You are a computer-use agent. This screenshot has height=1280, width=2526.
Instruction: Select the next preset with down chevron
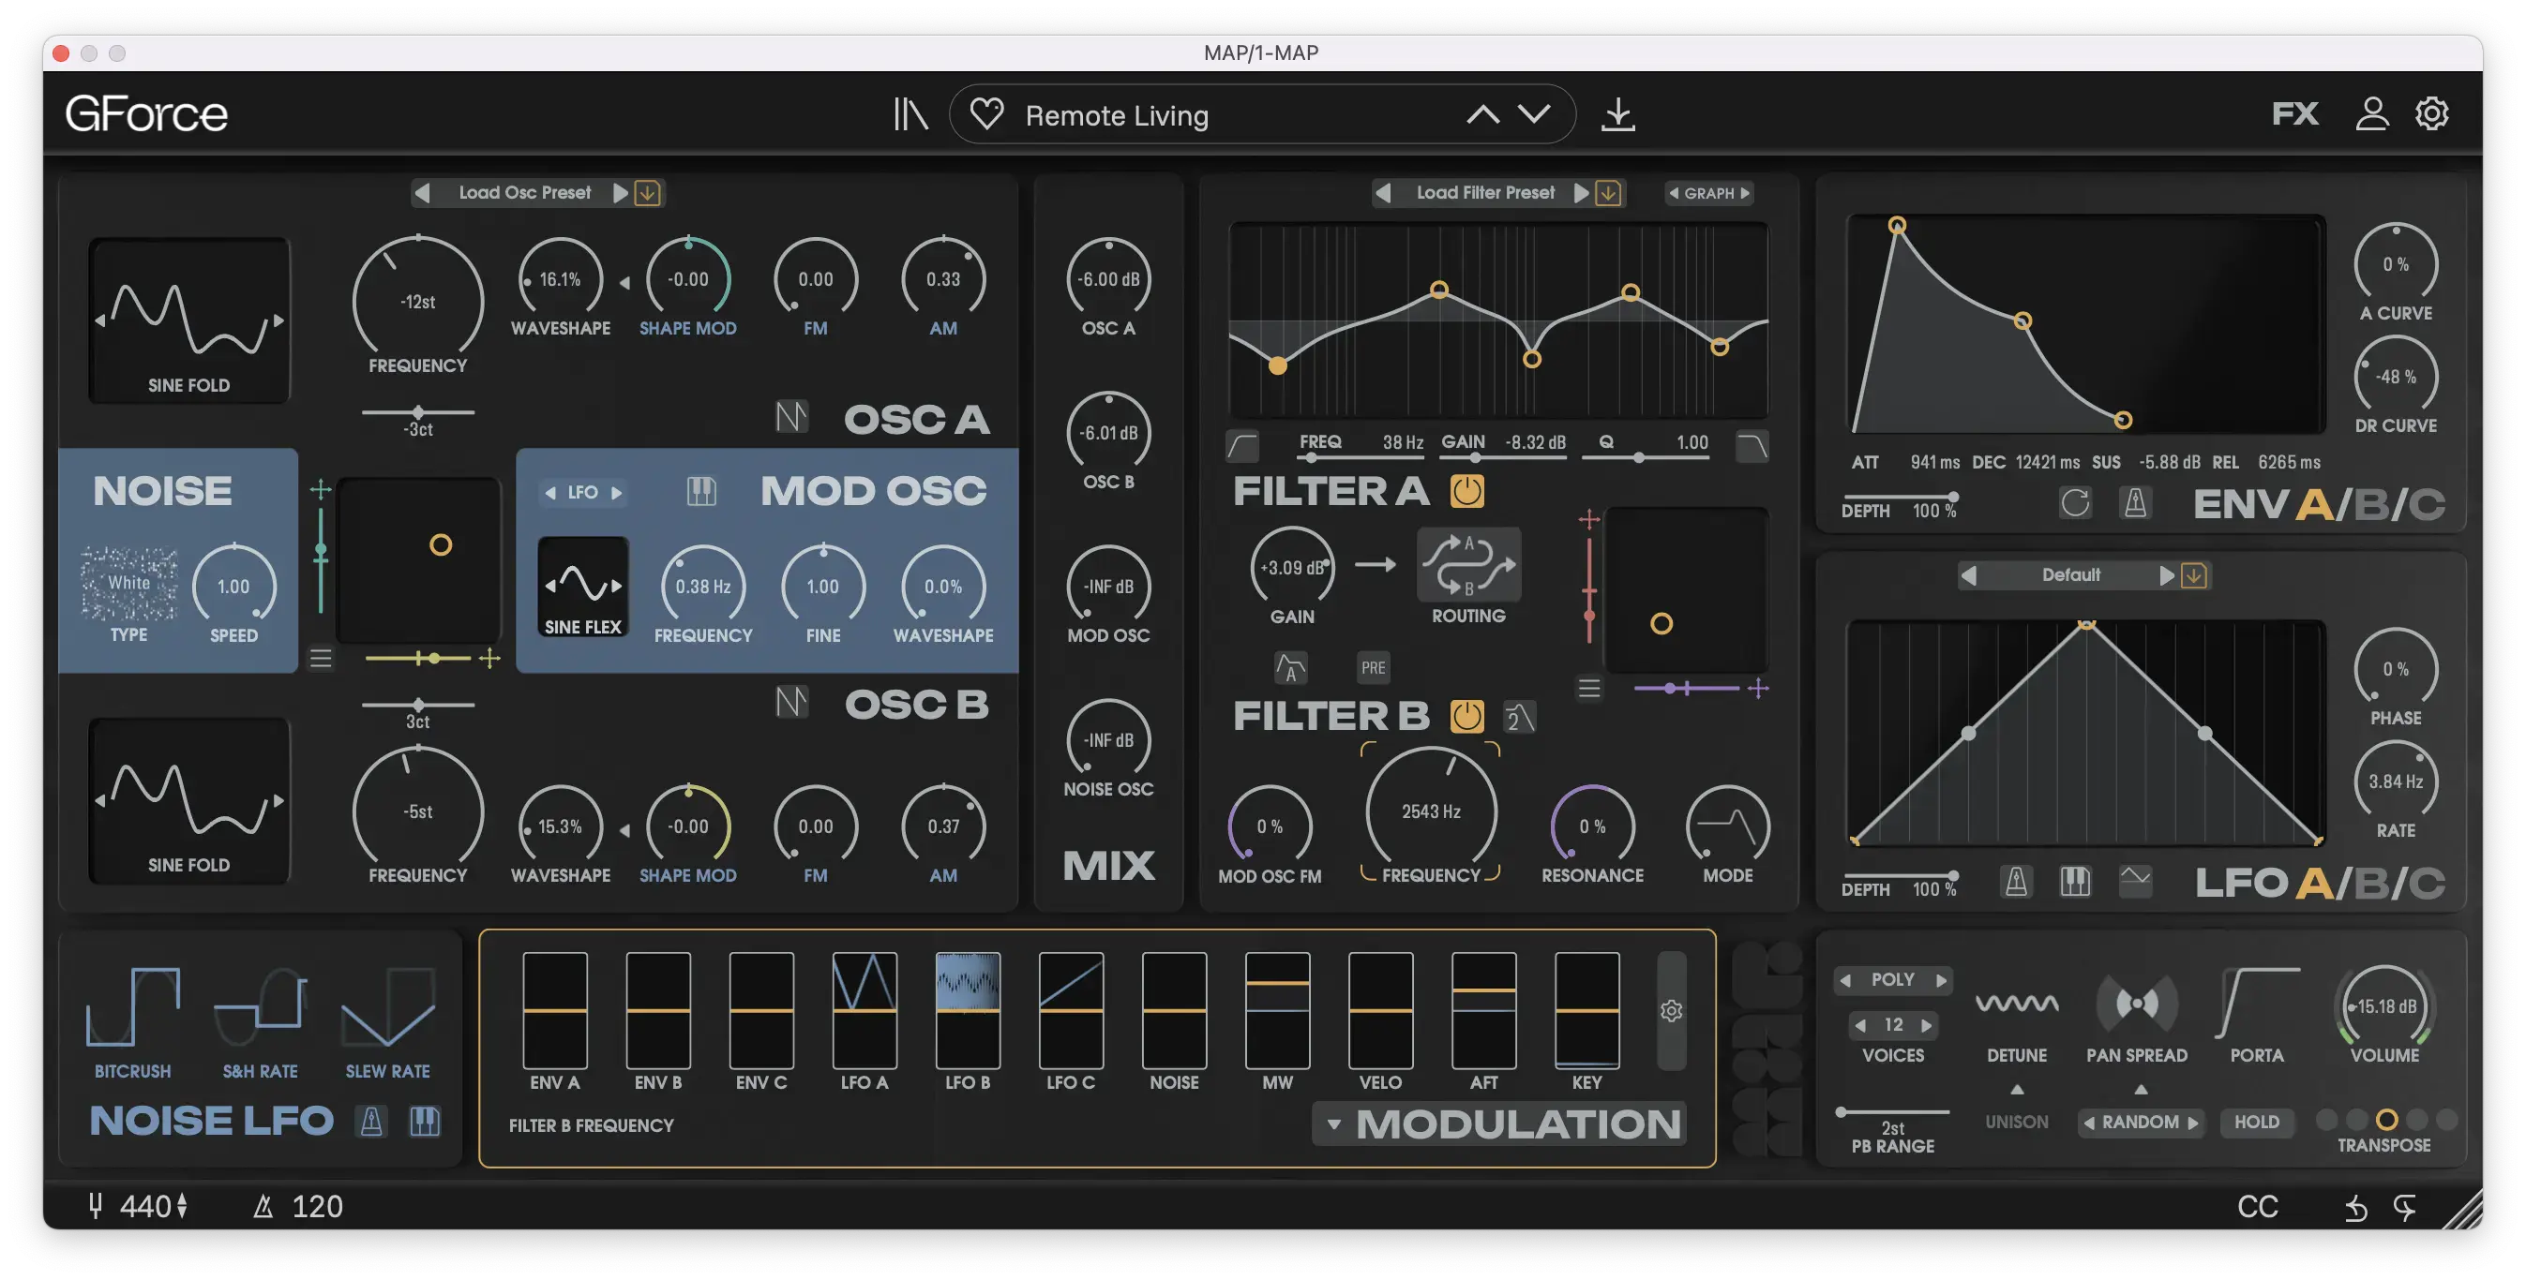coord(1535,113)
